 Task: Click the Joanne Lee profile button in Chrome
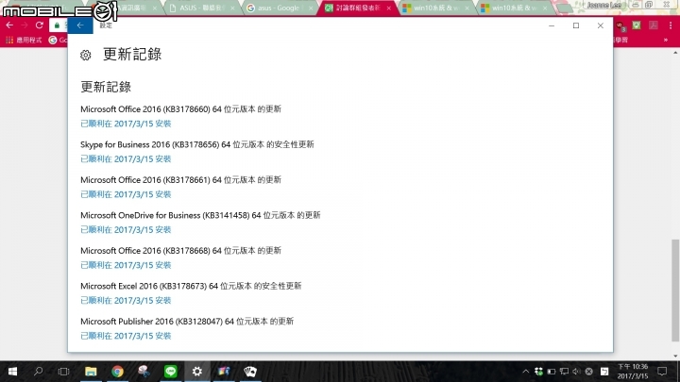(x=603, y=6)
